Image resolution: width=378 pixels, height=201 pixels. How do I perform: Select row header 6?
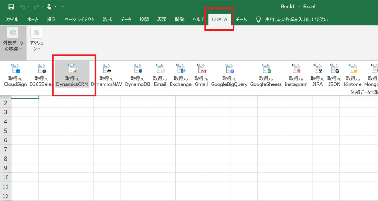pos(6,140)
